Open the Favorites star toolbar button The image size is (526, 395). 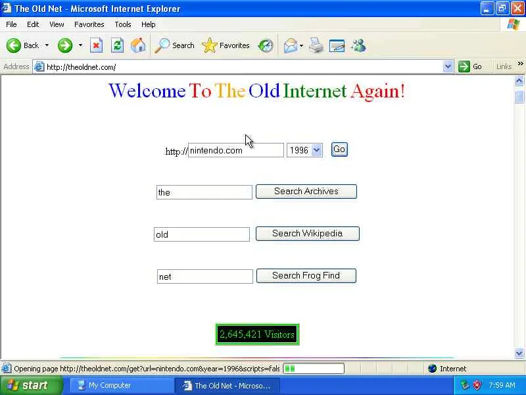coord(226,45)
